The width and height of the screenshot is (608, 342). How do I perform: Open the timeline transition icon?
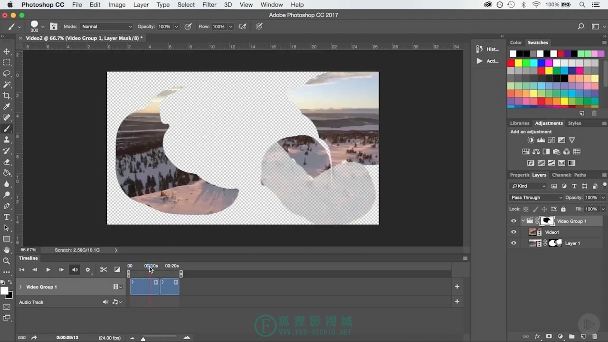pos(117,270)
